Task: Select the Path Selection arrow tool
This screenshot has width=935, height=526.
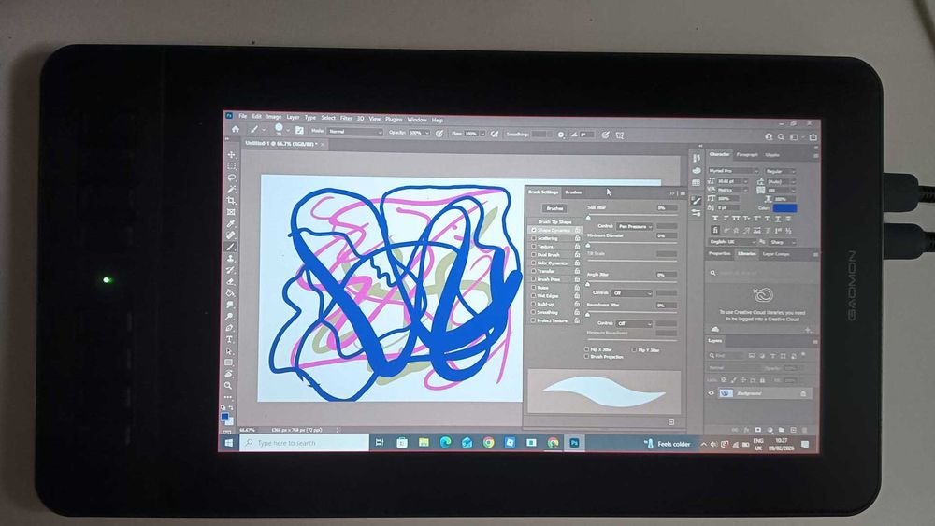Action: pos(230,351)
